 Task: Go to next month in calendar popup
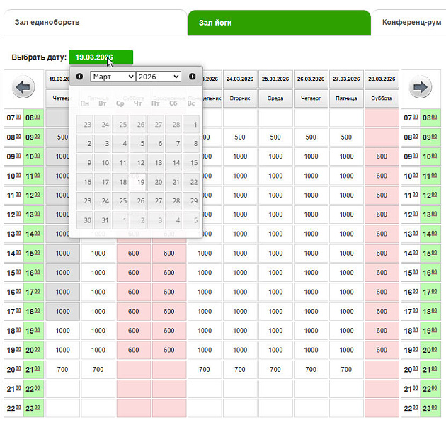pos(193,76)
